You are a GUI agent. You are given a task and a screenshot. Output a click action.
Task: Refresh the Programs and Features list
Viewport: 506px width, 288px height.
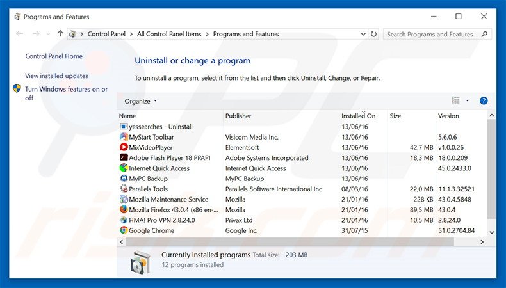pos(373,34)
